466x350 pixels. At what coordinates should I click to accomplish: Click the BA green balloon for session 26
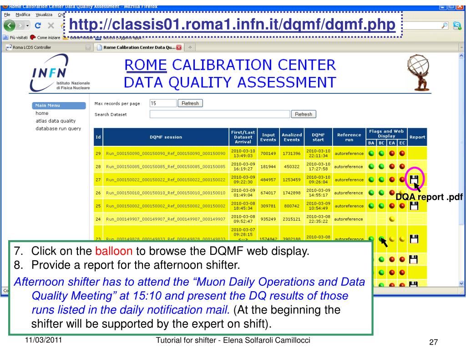(371, 193)
